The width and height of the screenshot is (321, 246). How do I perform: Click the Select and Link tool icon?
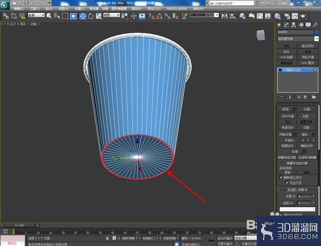pyautogui.click(x=6, y=16)
